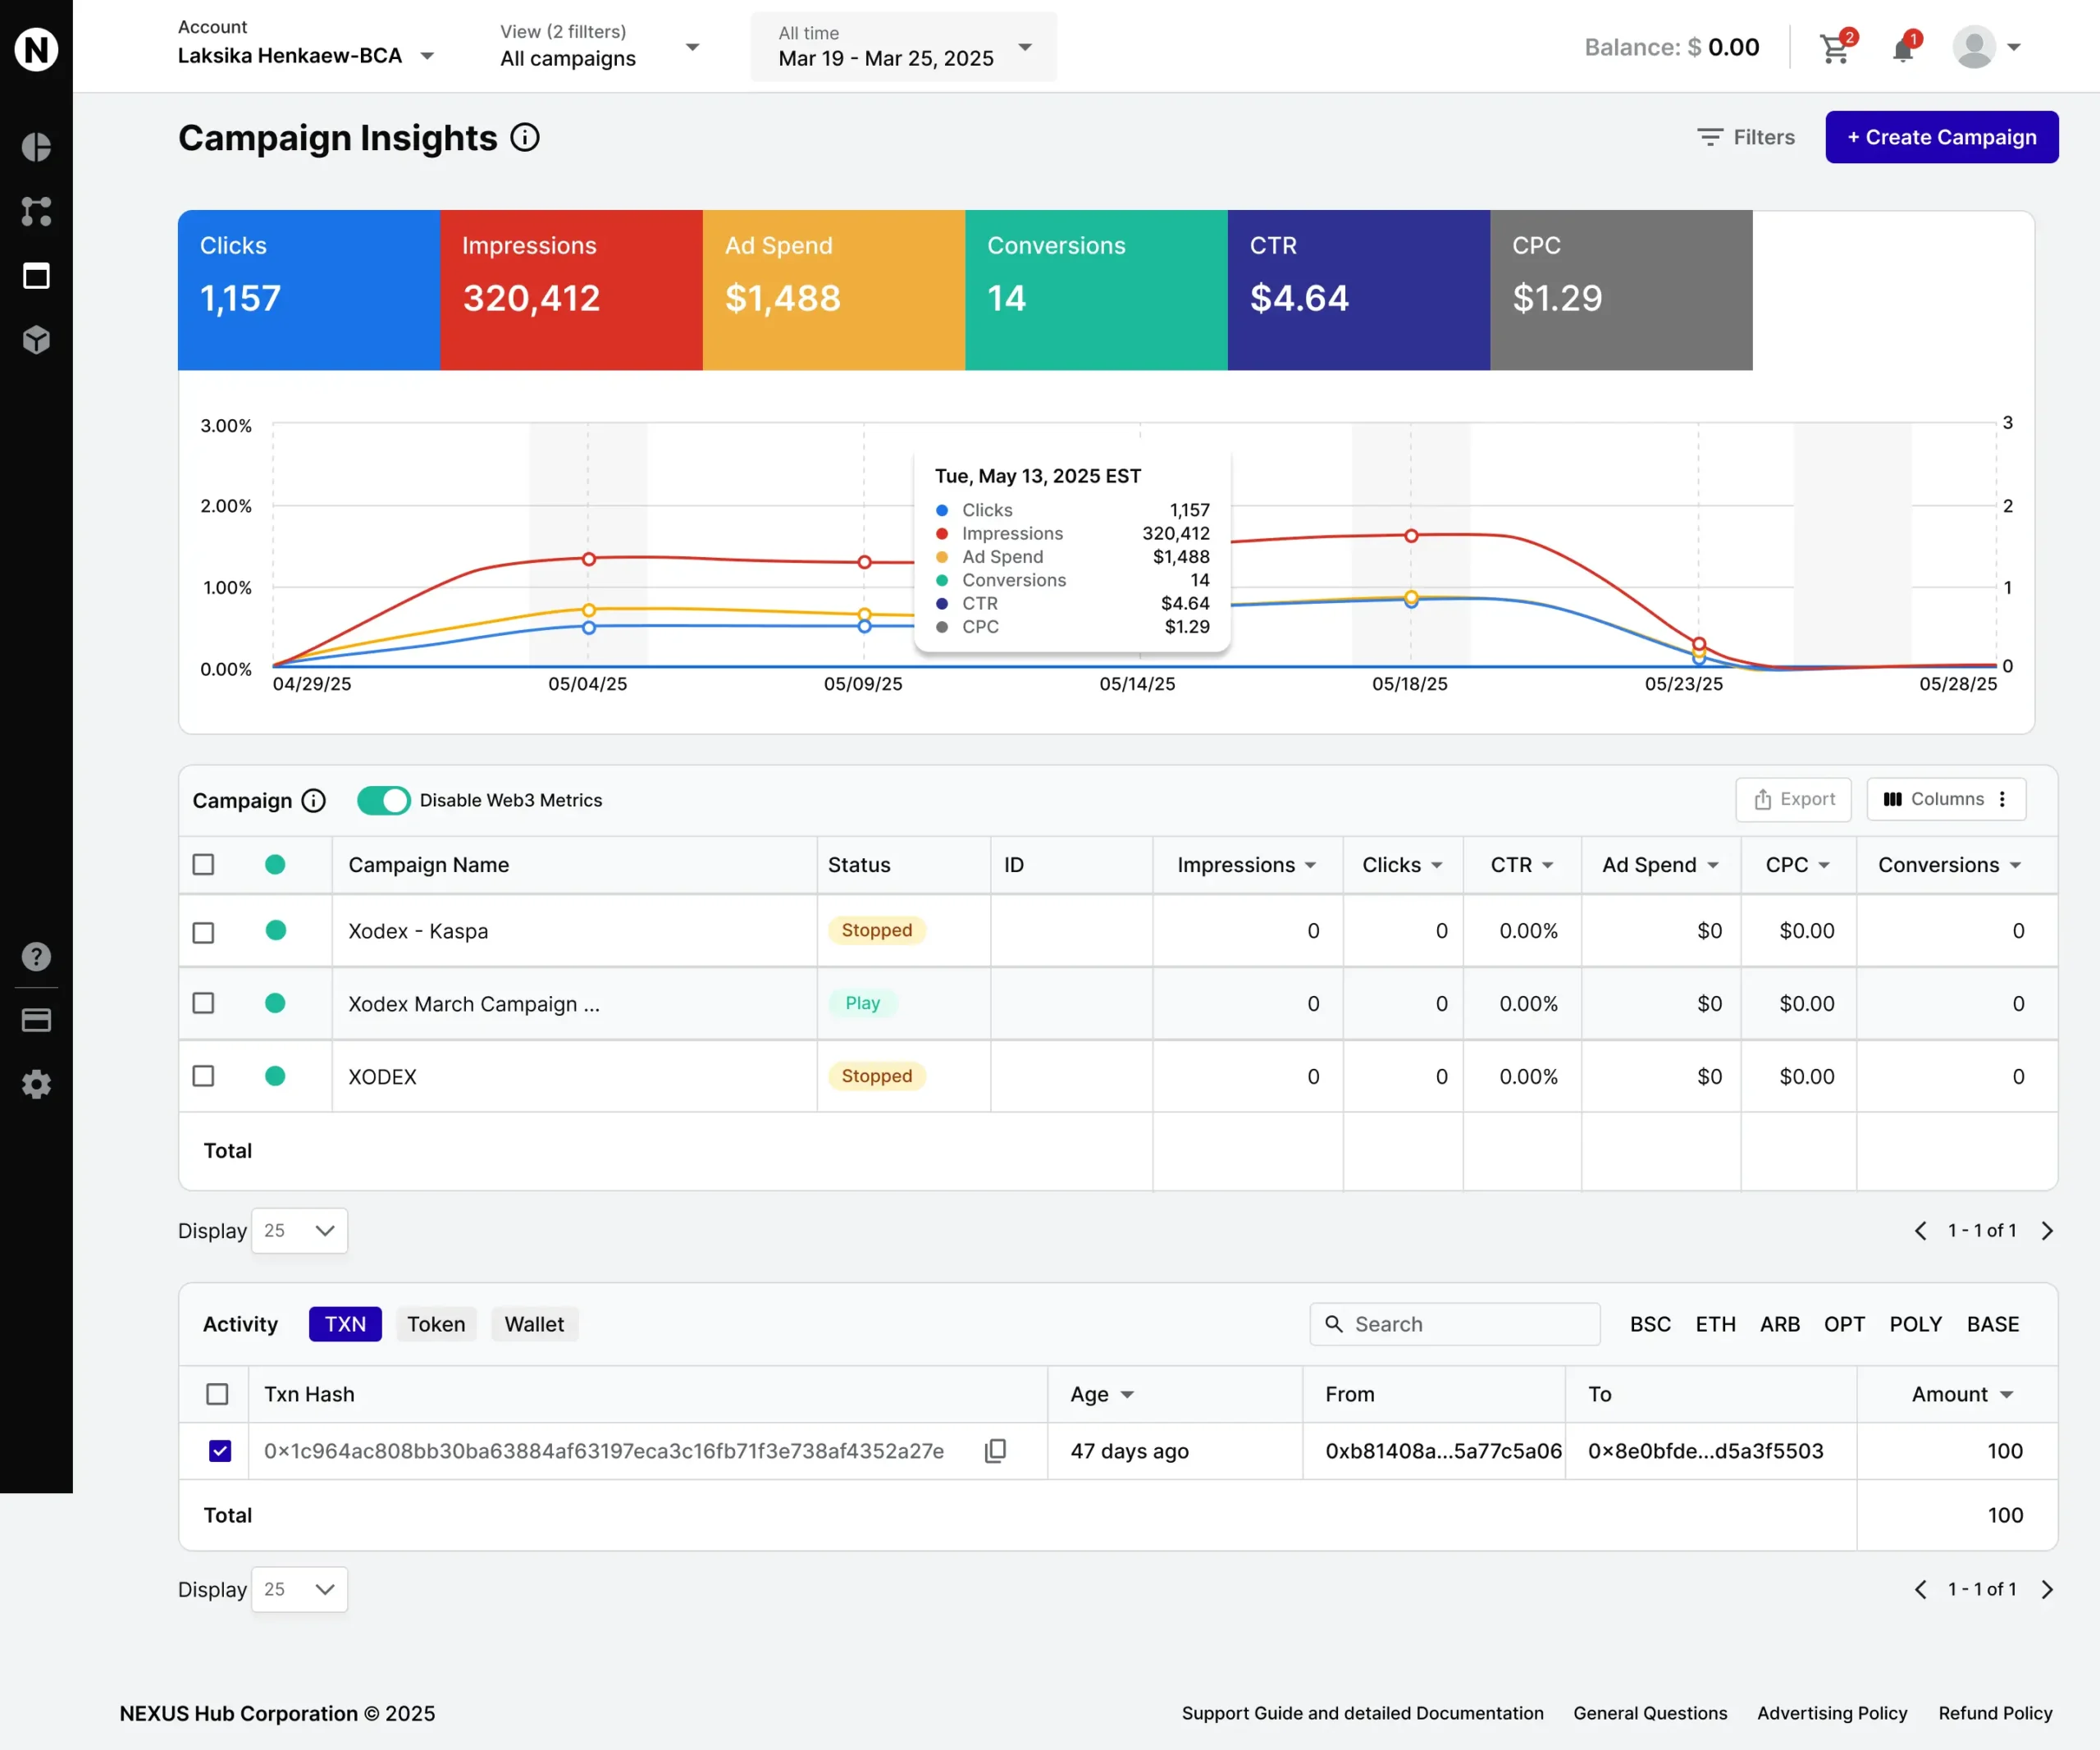2100x1750 pixels.
Task: Check the Xodex - Kaspa row checkbox
Action: pos(203,932)
